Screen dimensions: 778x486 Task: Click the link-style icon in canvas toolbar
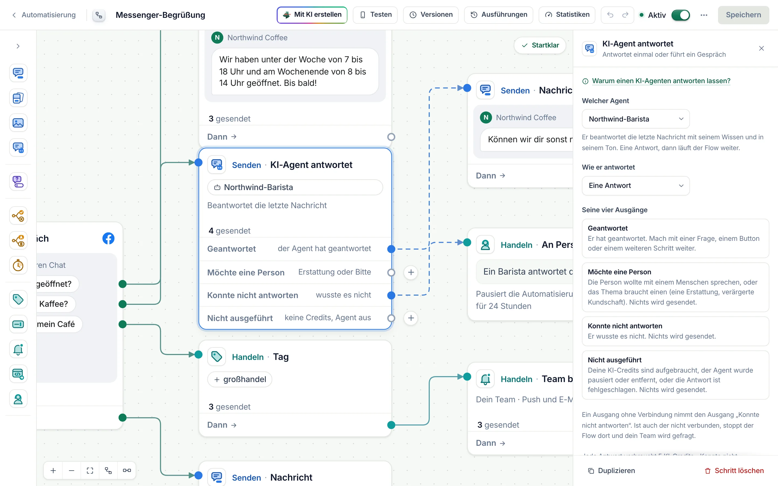click(127, 471)
